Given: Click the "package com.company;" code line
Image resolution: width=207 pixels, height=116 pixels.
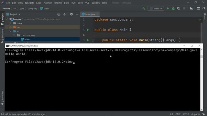Looking at the screenshot, I should [x=114, y=20].
